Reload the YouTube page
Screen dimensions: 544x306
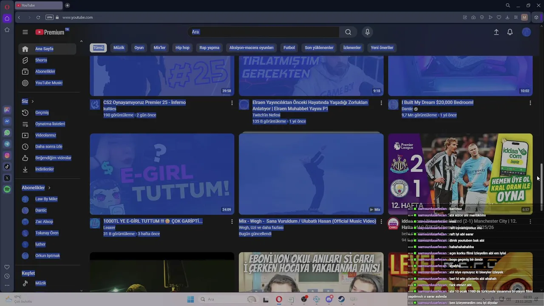(38, 17)
